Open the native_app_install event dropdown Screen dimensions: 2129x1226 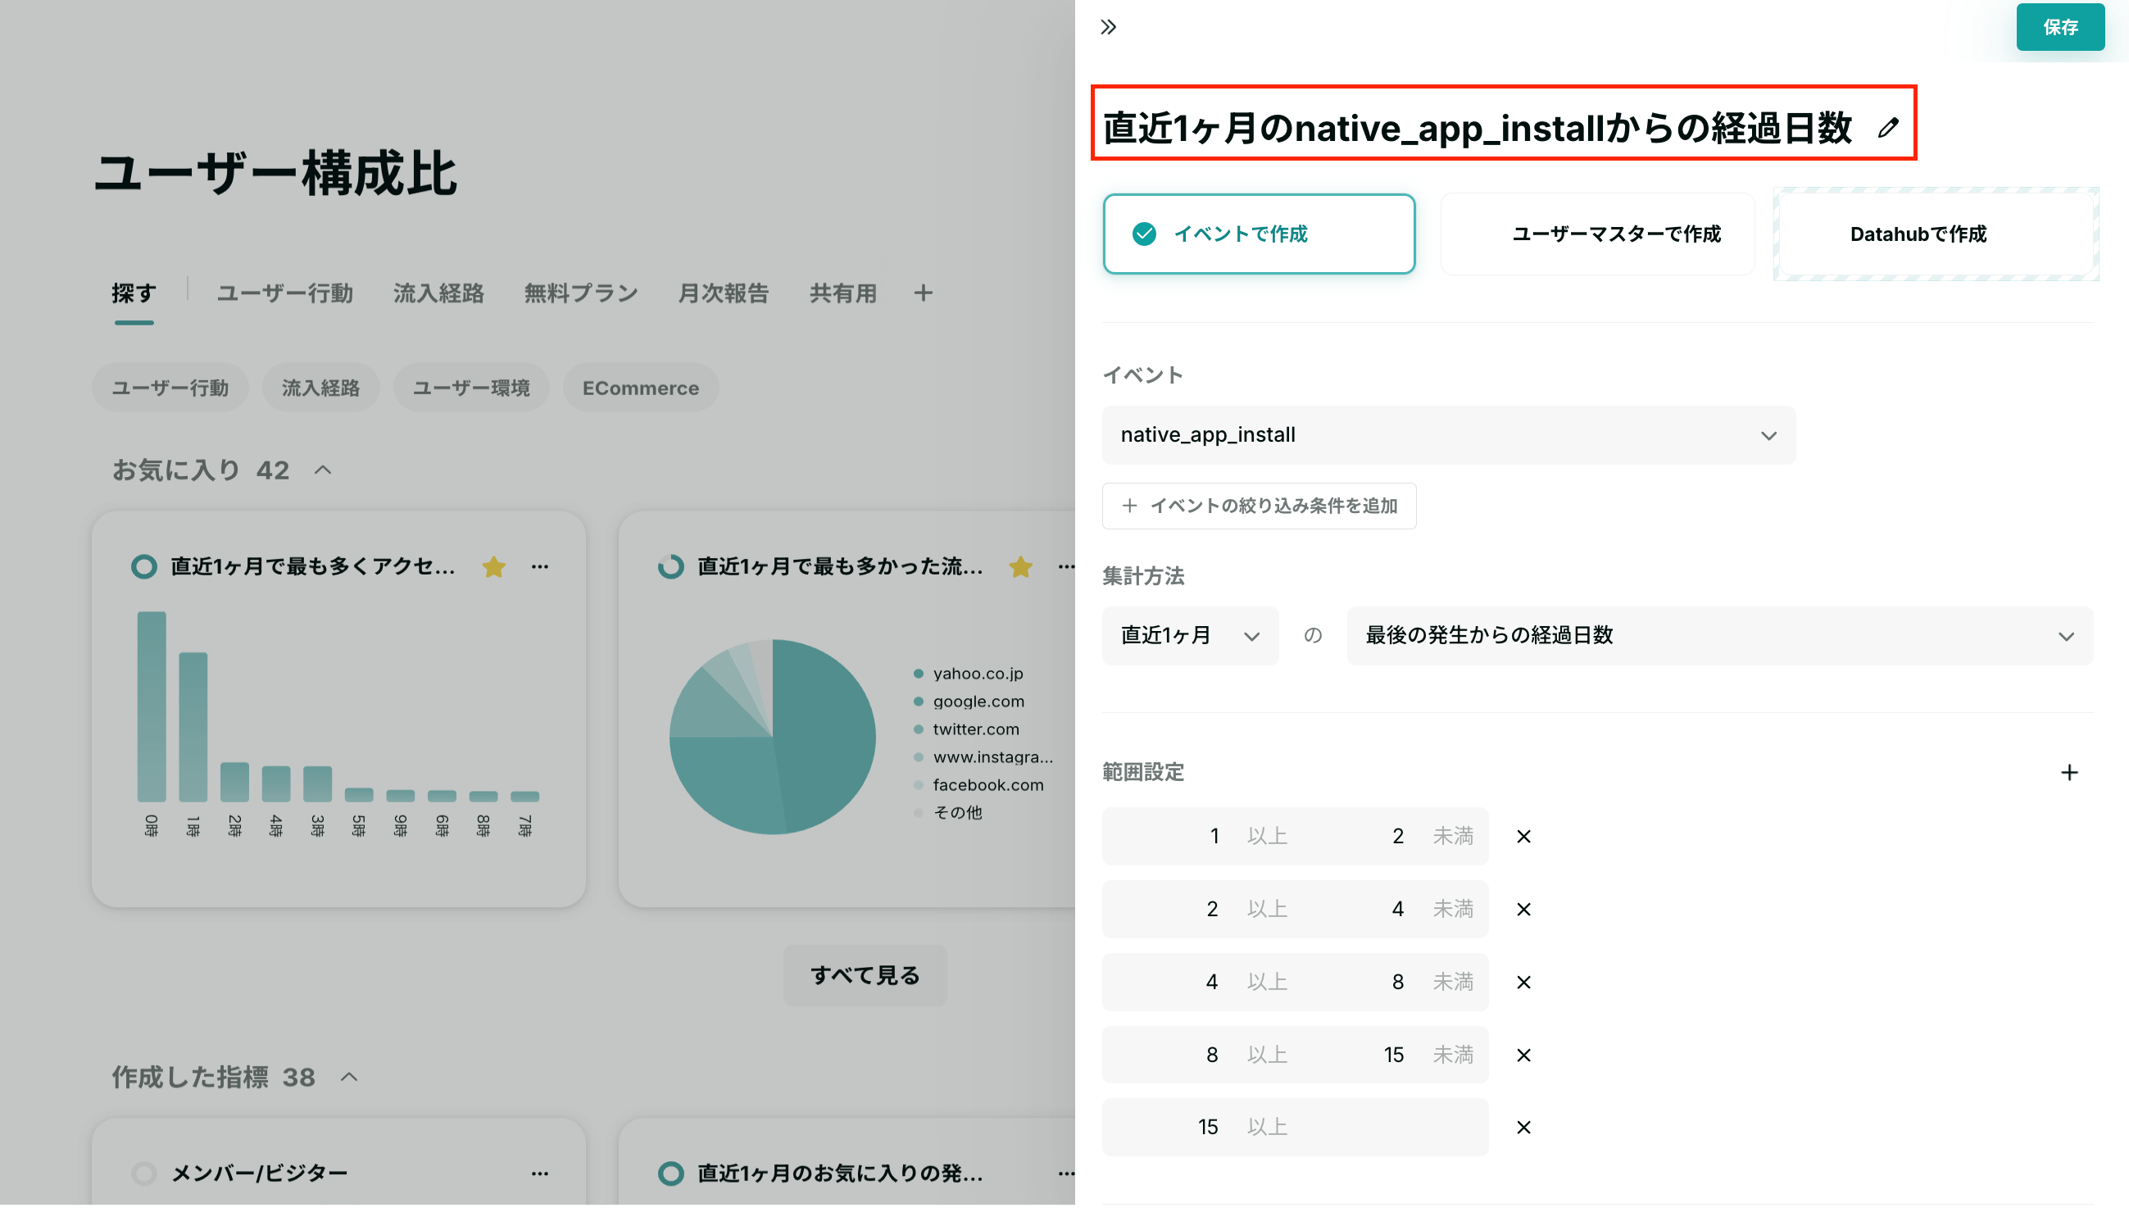1448,435
